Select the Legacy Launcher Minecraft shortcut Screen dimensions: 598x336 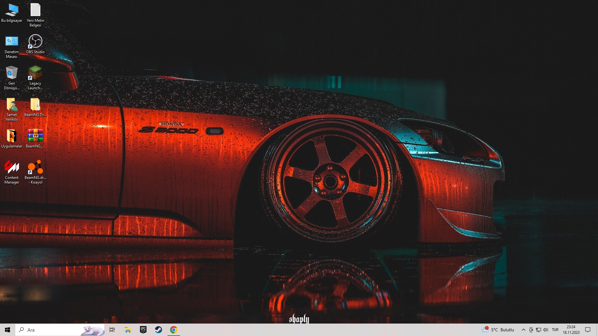(35, 78)
